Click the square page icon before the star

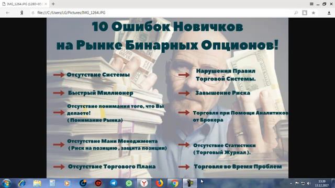point(305,13)
